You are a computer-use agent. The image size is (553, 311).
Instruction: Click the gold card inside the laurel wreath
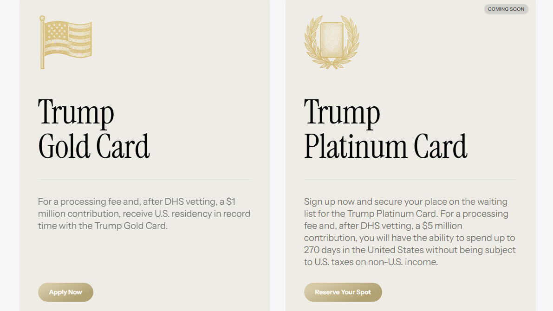332,40
